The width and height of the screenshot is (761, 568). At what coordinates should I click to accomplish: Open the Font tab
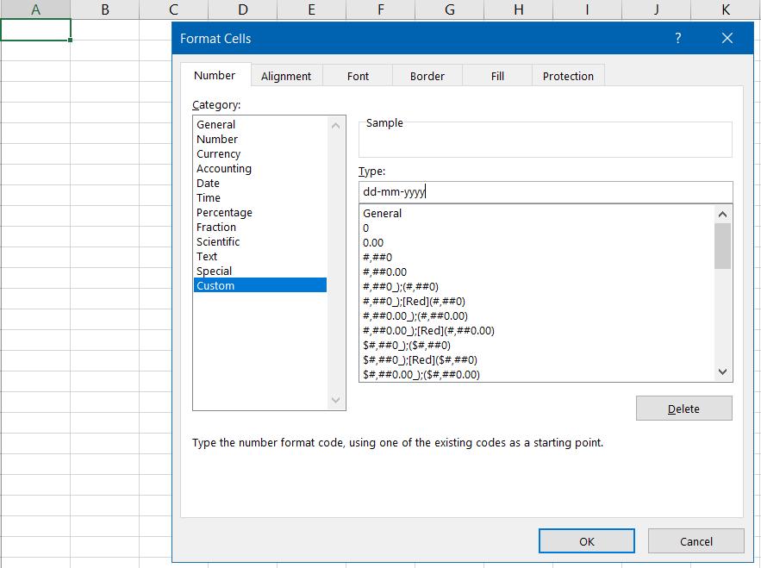[358, 76]
